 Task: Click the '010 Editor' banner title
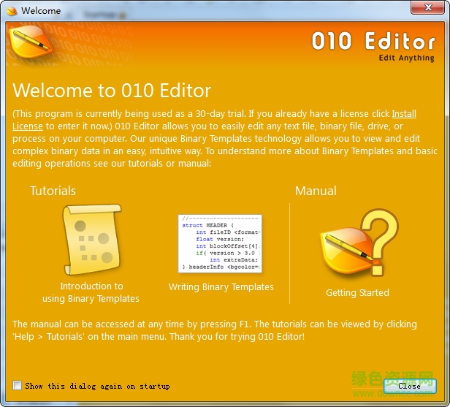373,41
